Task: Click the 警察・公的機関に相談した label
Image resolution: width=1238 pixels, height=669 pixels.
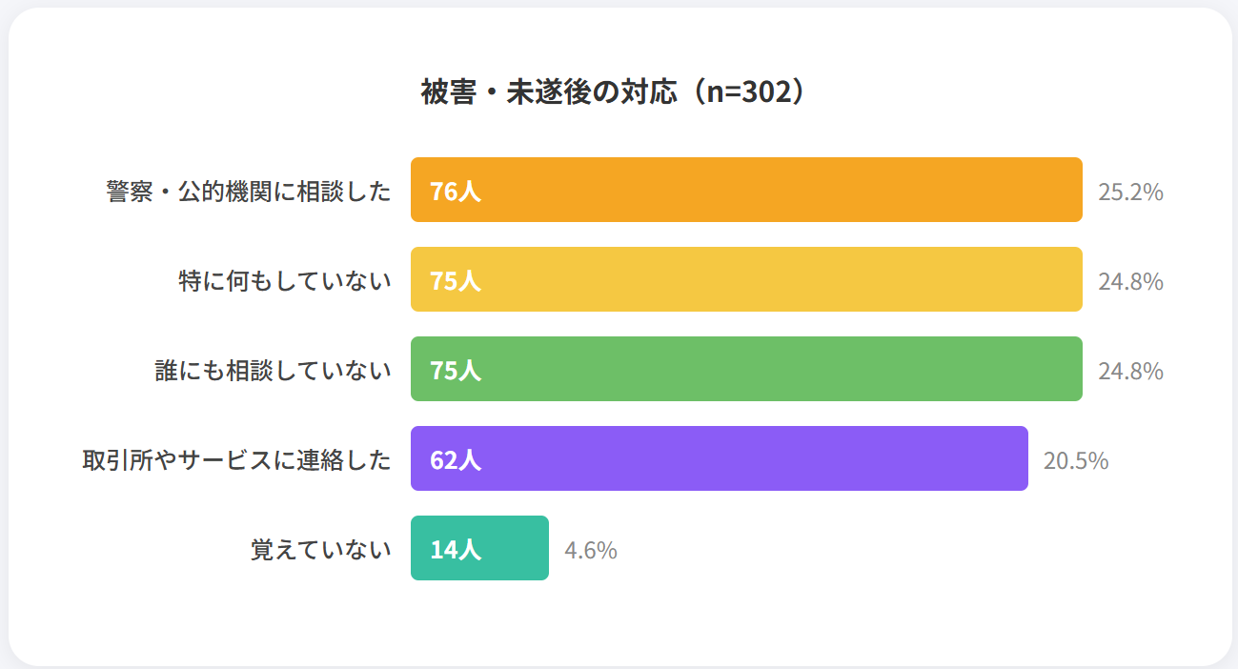Action: [249, 192]
